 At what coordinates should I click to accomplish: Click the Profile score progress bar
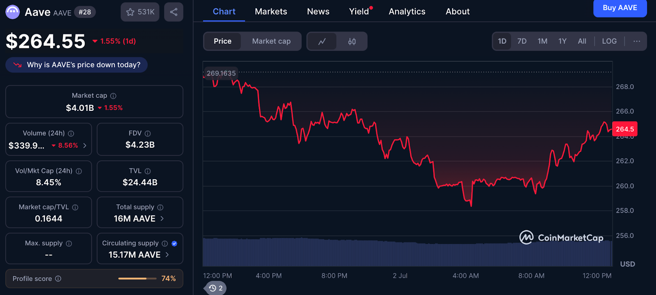[x=137, y=279]
